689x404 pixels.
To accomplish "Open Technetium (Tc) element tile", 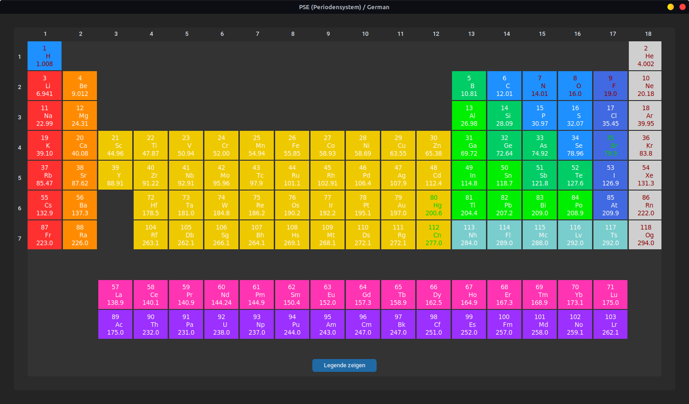I will pyautogui.click(x=257, y=175).
